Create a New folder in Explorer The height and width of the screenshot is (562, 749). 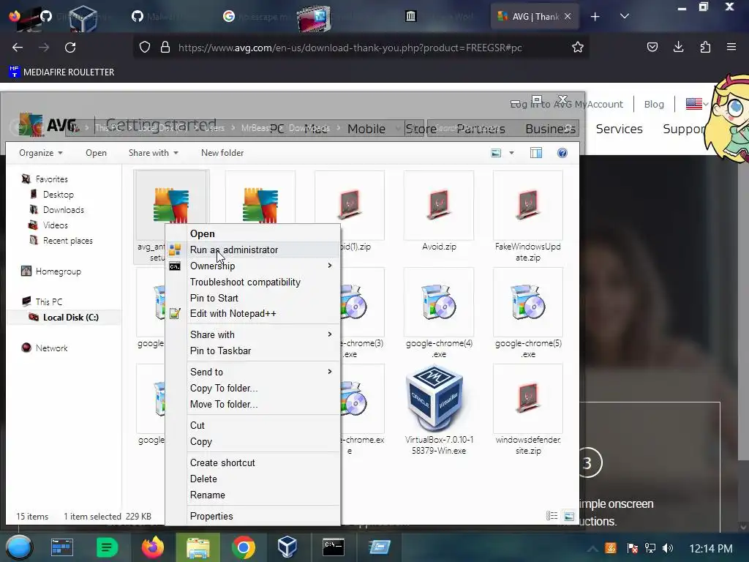[222, 153]
